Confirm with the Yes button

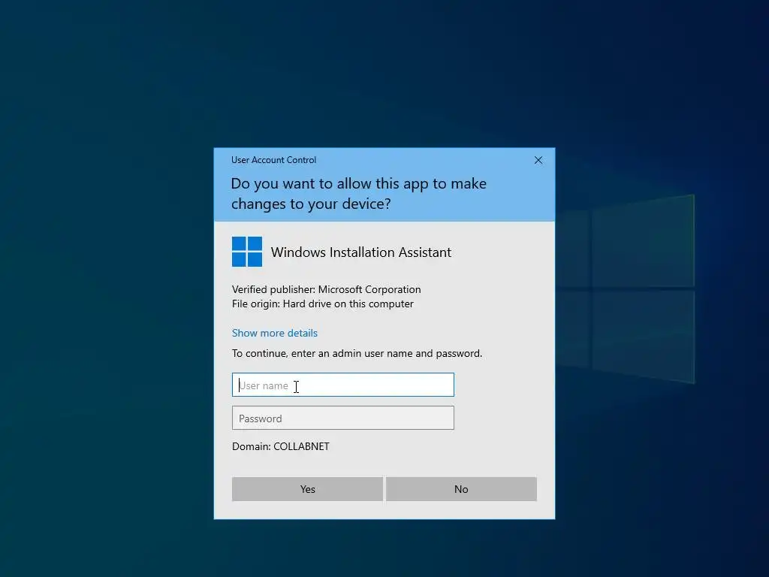point(307,489)
